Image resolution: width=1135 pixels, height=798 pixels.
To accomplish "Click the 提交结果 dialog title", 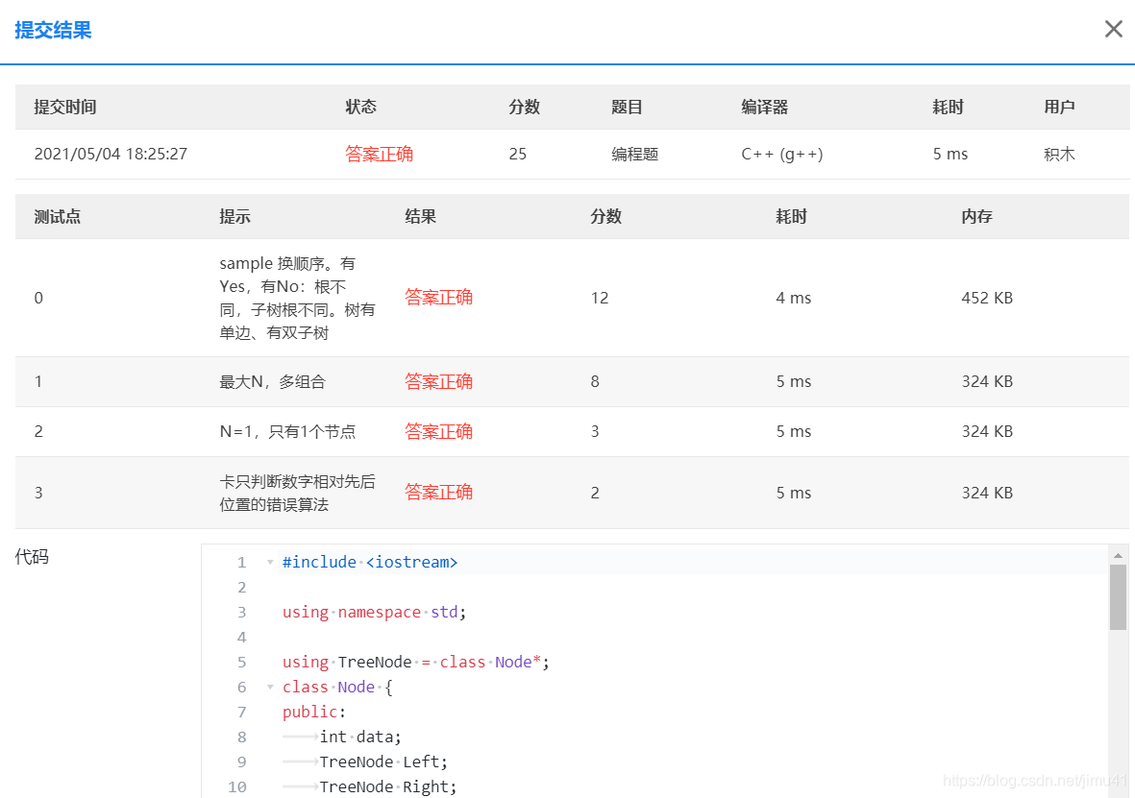I will point(53,31).
